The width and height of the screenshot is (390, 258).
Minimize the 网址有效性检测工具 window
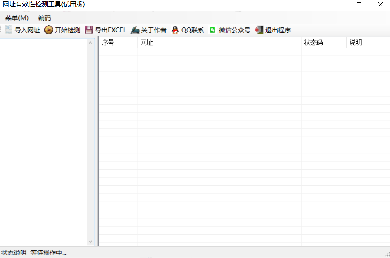338,4
